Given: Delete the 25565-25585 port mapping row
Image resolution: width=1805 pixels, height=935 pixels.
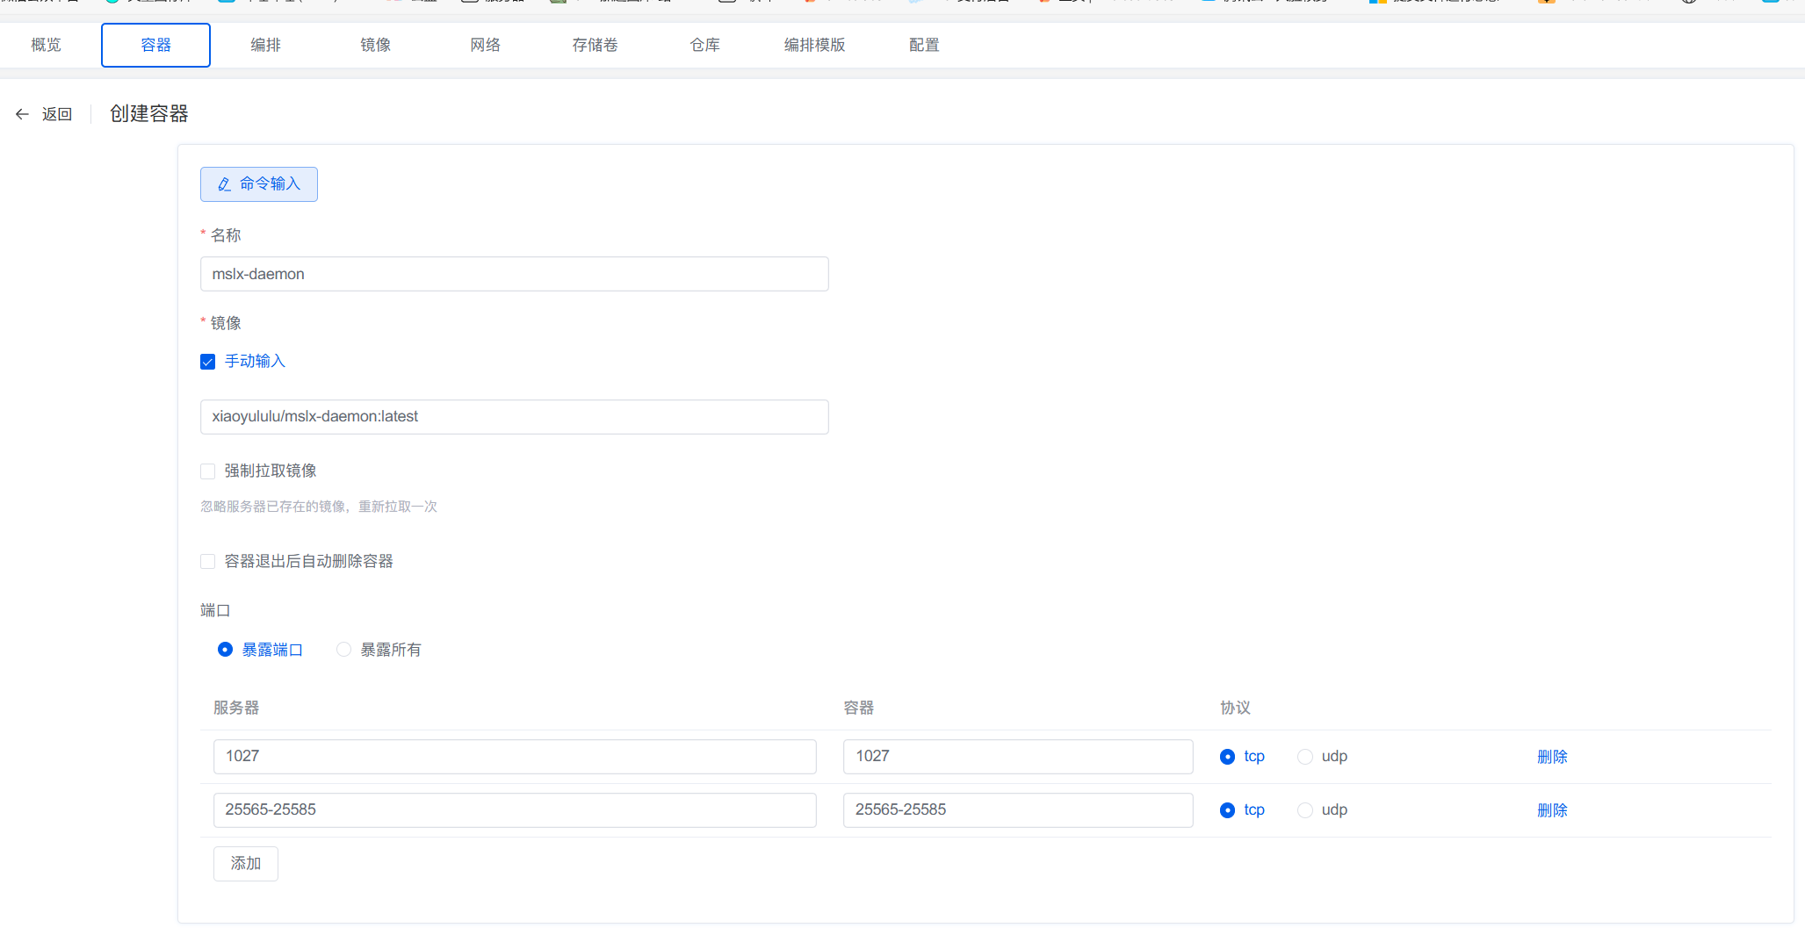Looking at the screenshot, I should (1551, 810).
